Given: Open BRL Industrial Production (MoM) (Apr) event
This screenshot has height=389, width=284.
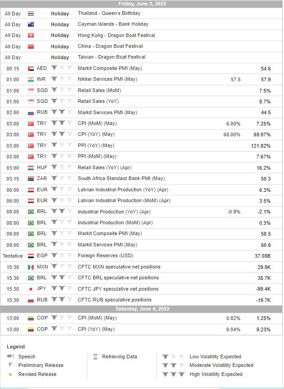Looking at the screenshot, I should tap(115, 223).
